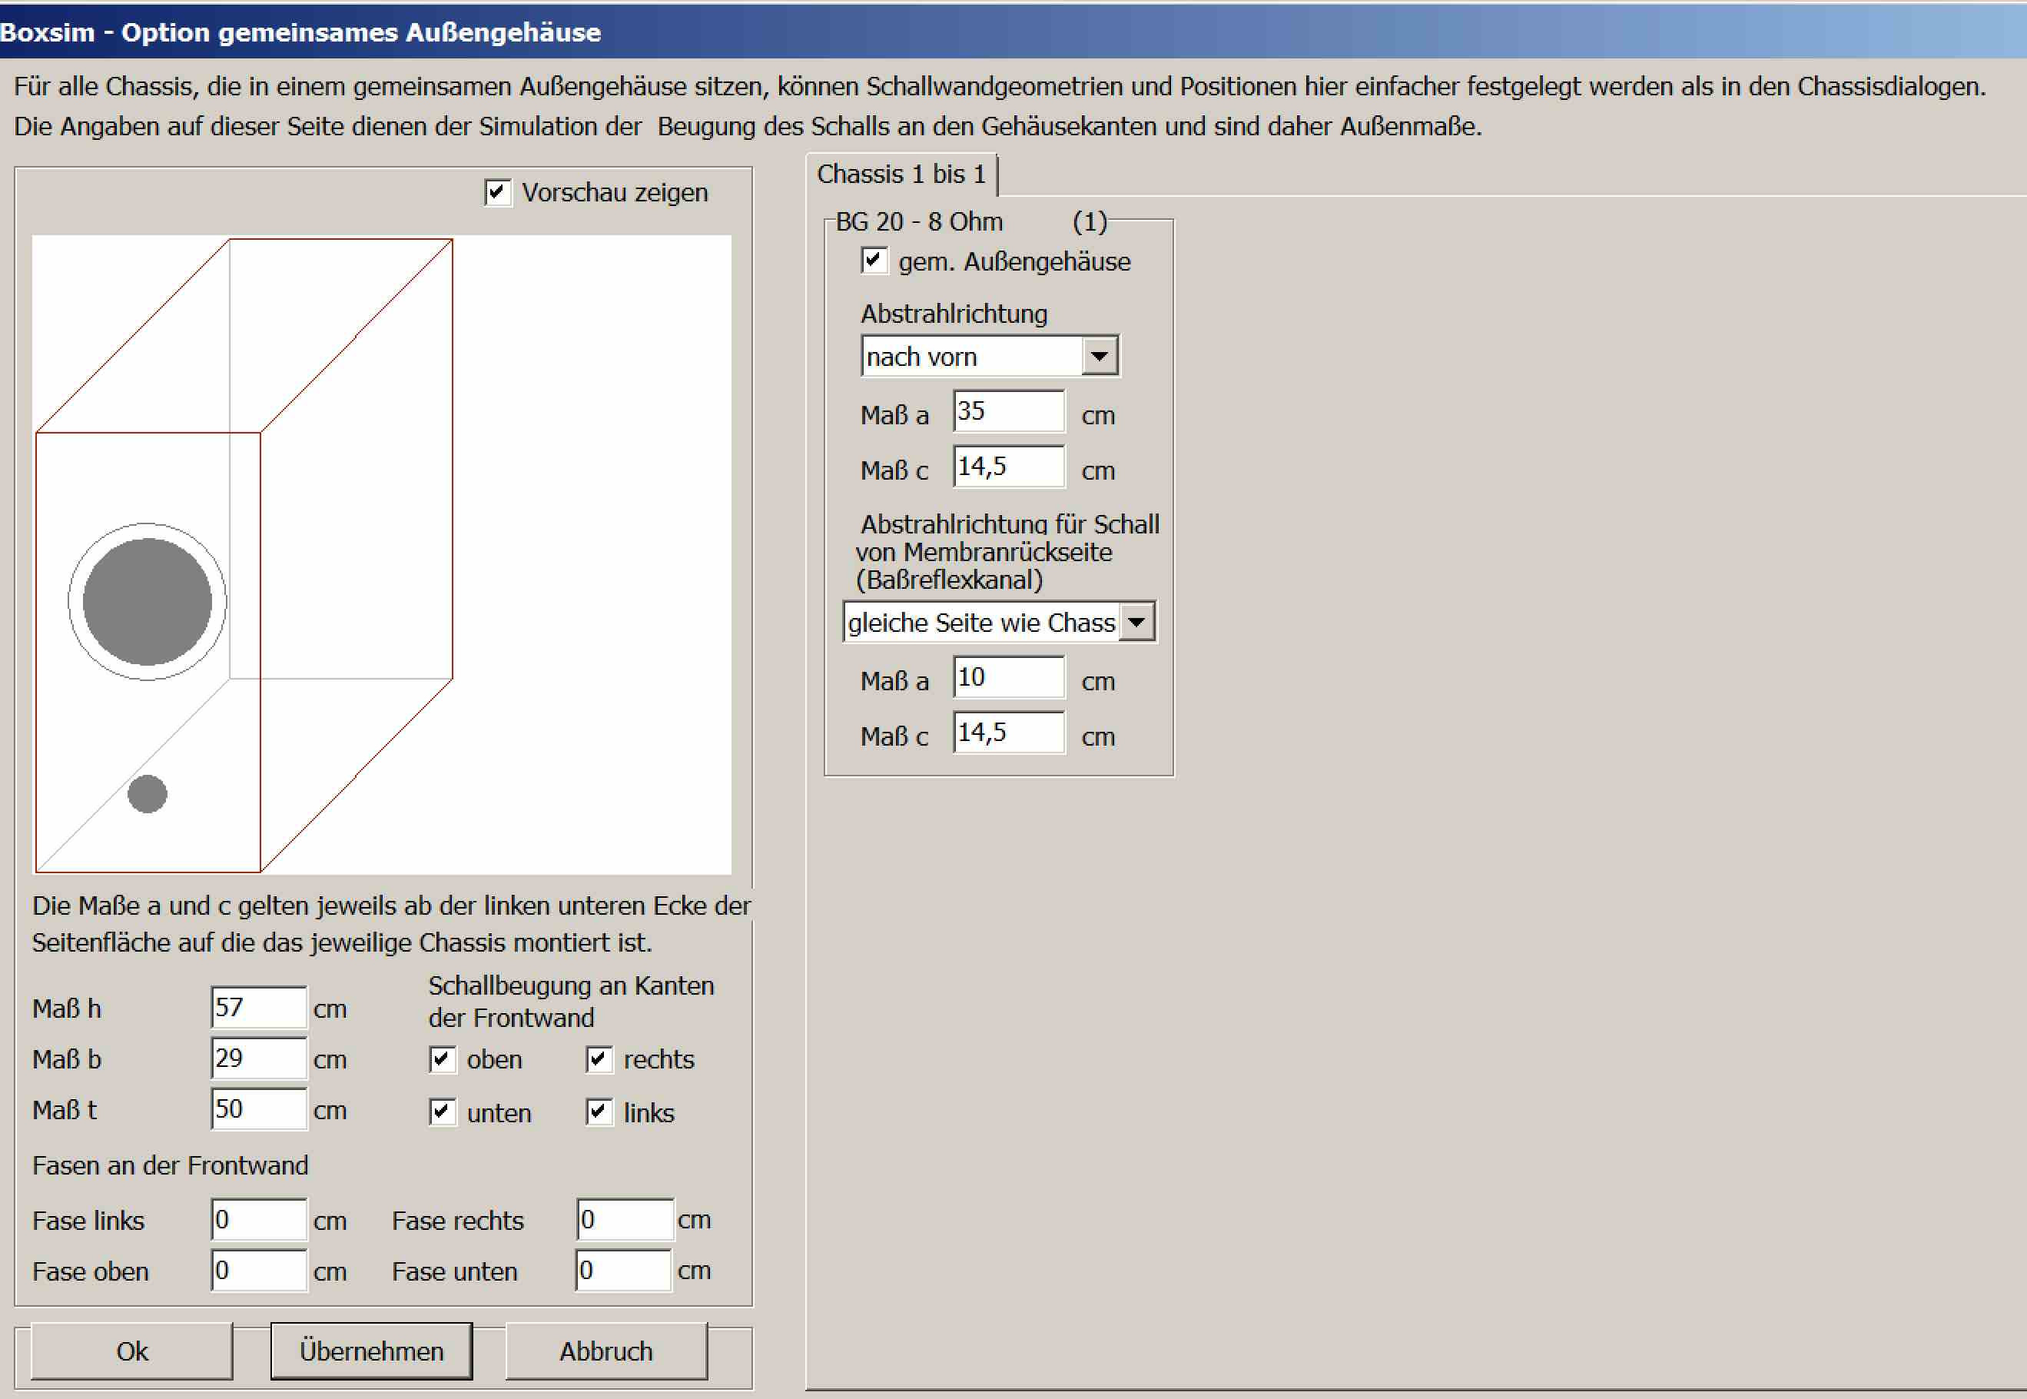This screenshot has width=2027, height=1399.
Task: Click the Fase unten input field
Action: tap(625, 1270)
